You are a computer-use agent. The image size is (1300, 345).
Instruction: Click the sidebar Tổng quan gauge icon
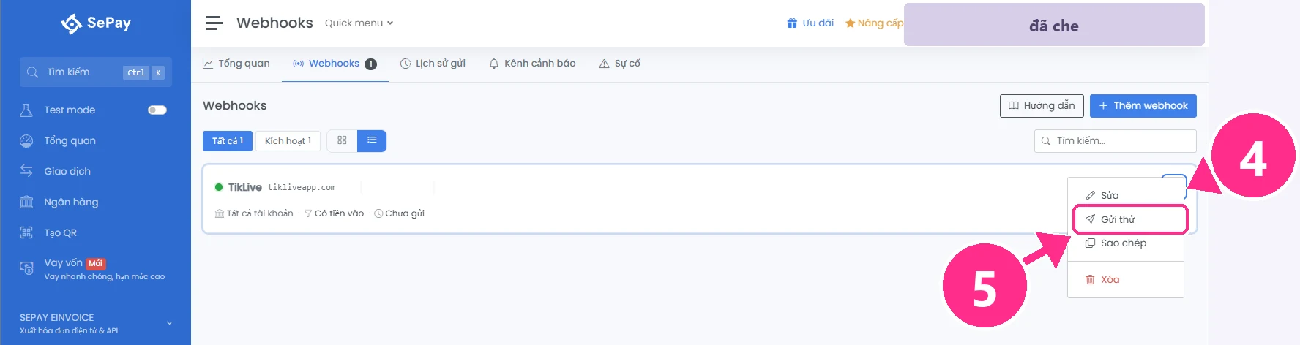point(26,140)
